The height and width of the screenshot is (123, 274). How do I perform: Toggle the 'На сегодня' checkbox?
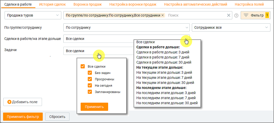[x=90, y=85]
